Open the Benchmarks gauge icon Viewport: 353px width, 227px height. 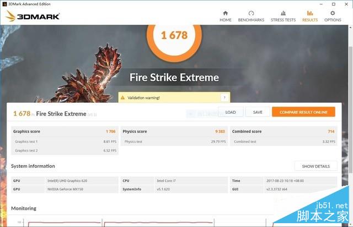(x=252, y=13)
